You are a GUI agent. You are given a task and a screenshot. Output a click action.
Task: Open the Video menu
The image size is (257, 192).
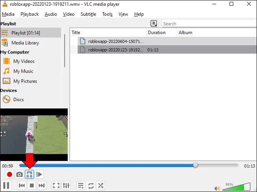[x=69, y=14]
